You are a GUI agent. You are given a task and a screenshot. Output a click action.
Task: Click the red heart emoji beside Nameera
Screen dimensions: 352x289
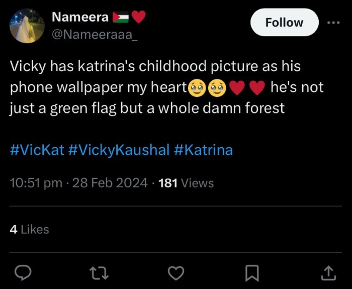coord(139,18)
